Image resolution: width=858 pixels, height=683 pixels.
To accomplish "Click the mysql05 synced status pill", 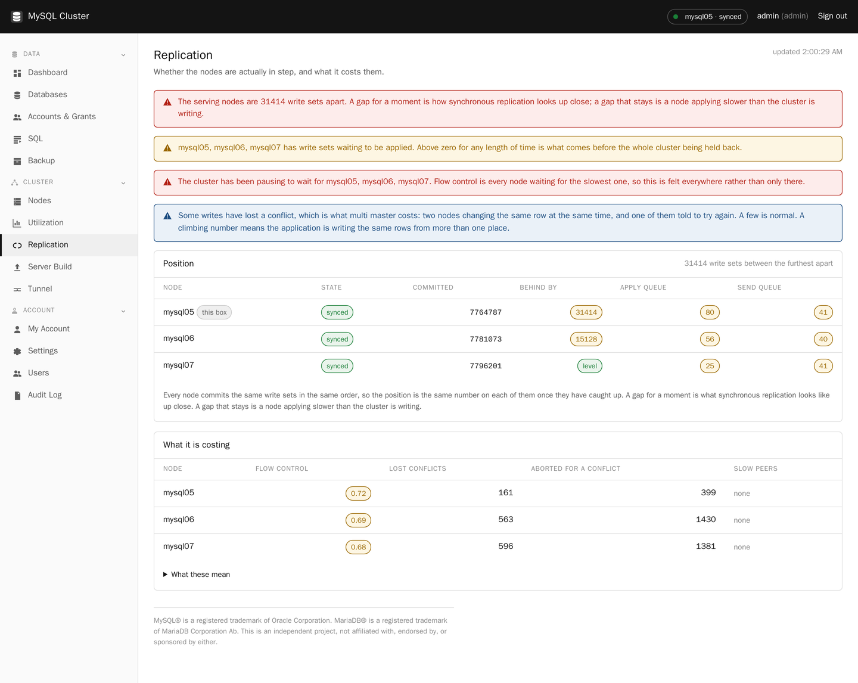I will 707,17.
